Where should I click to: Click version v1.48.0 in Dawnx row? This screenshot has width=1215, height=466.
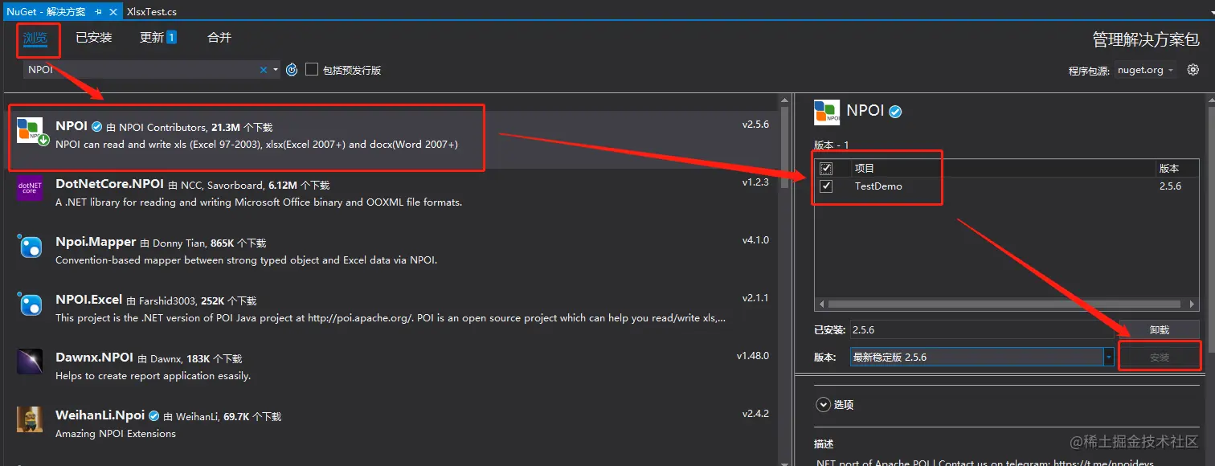(x=753, y=355)
